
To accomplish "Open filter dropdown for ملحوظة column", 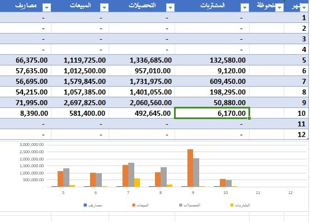I will point(279,8).
